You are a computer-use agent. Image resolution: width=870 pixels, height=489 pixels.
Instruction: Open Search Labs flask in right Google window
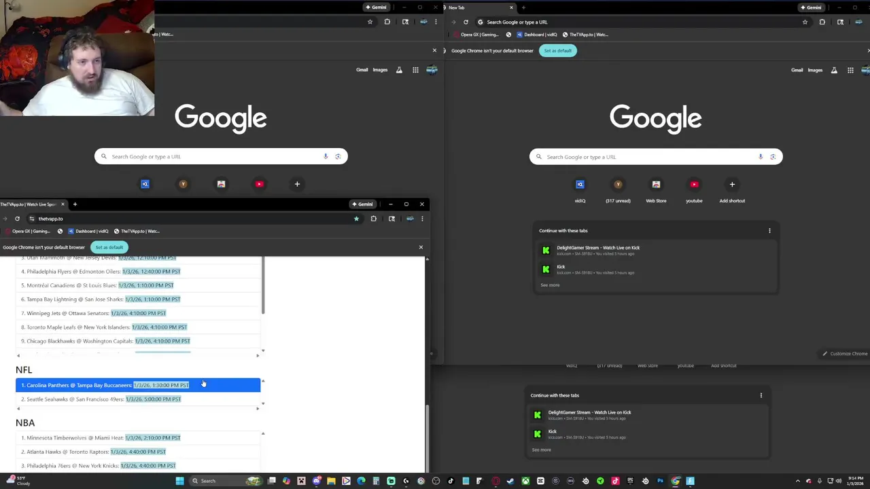tap(834, 70)
